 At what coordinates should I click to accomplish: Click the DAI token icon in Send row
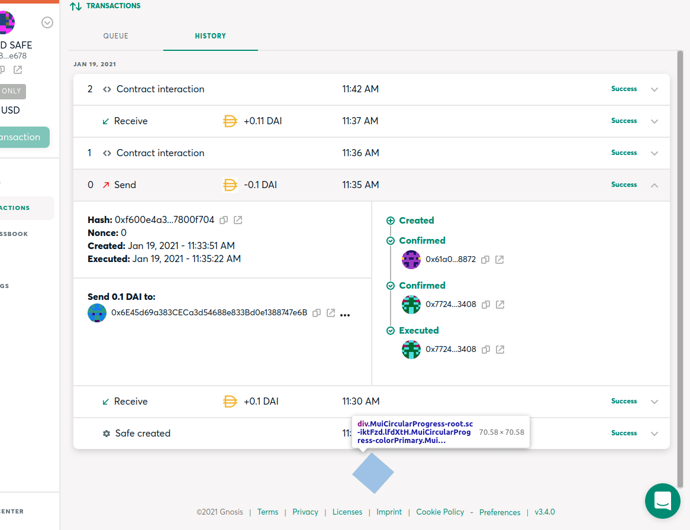click(x=230, y=185)
